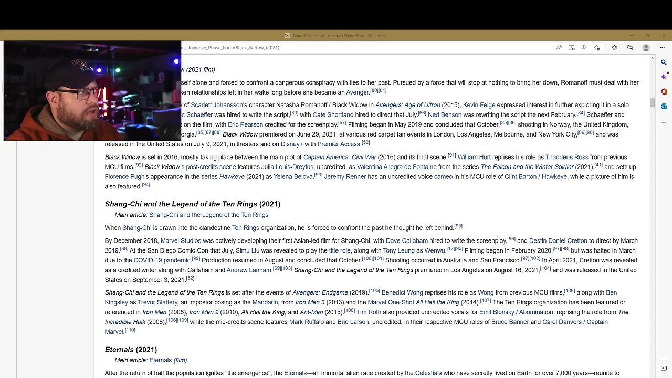Open the Jeremy Renner link

coord(345,177)
